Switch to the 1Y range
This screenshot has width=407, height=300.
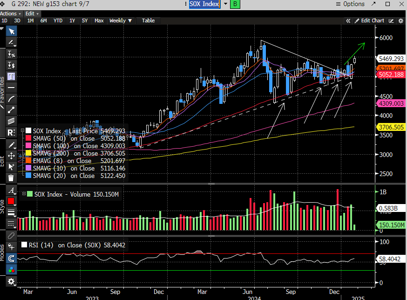(72, 20)
